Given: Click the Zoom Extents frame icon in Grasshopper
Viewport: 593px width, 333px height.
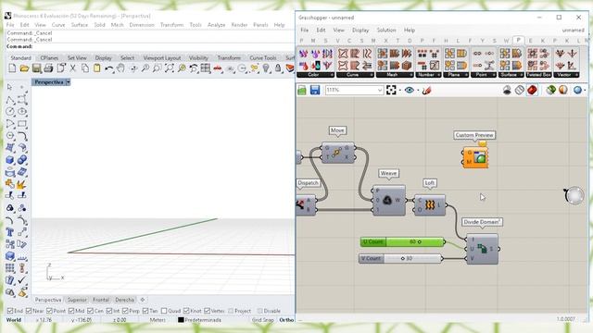Looking at the screenshot, I should (x=391, y=90).
